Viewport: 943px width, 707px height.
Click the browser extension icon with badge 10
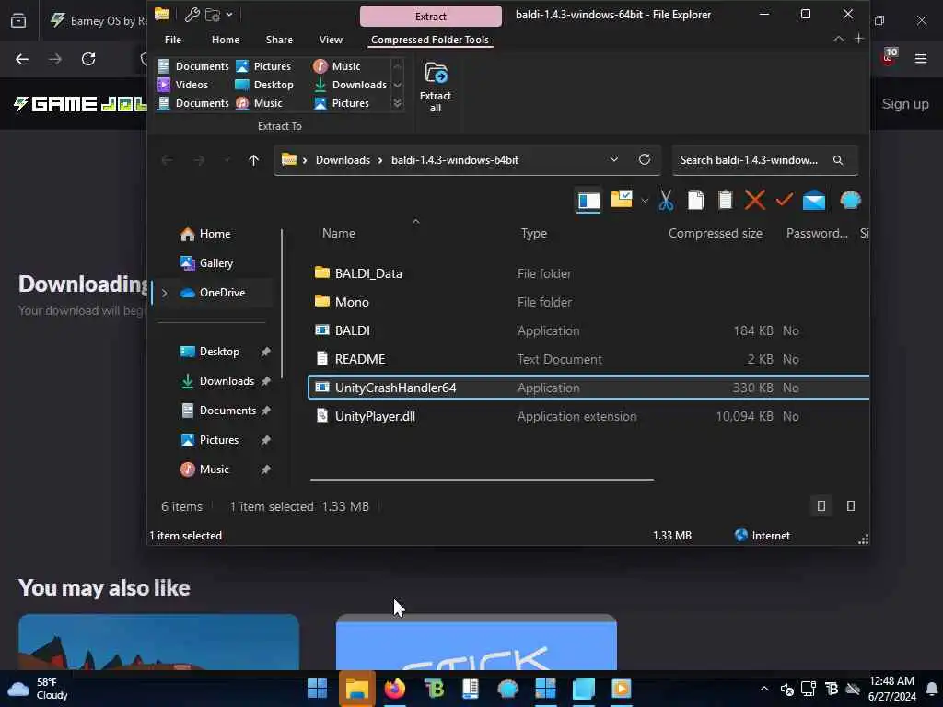point(889,57)
